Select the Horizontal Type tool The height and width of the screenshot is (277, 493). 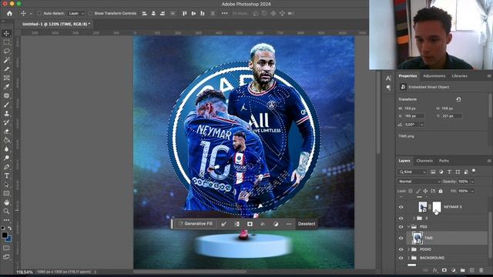pyautogui.click(x=7, y=176)
